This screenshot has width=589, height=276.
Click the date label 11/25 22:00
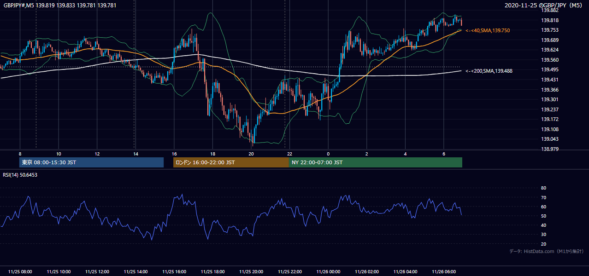click(x=289, y=272)
